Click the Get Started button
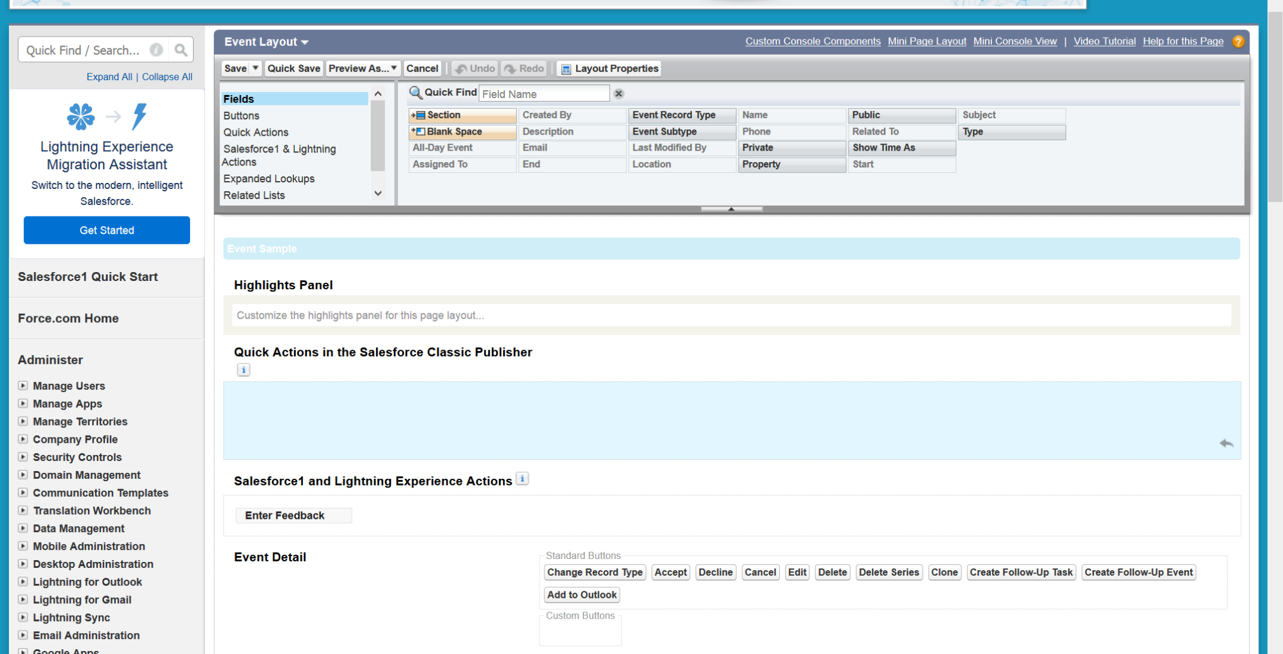Viewport: 1283px width, 654px height. tap(107, 230)
